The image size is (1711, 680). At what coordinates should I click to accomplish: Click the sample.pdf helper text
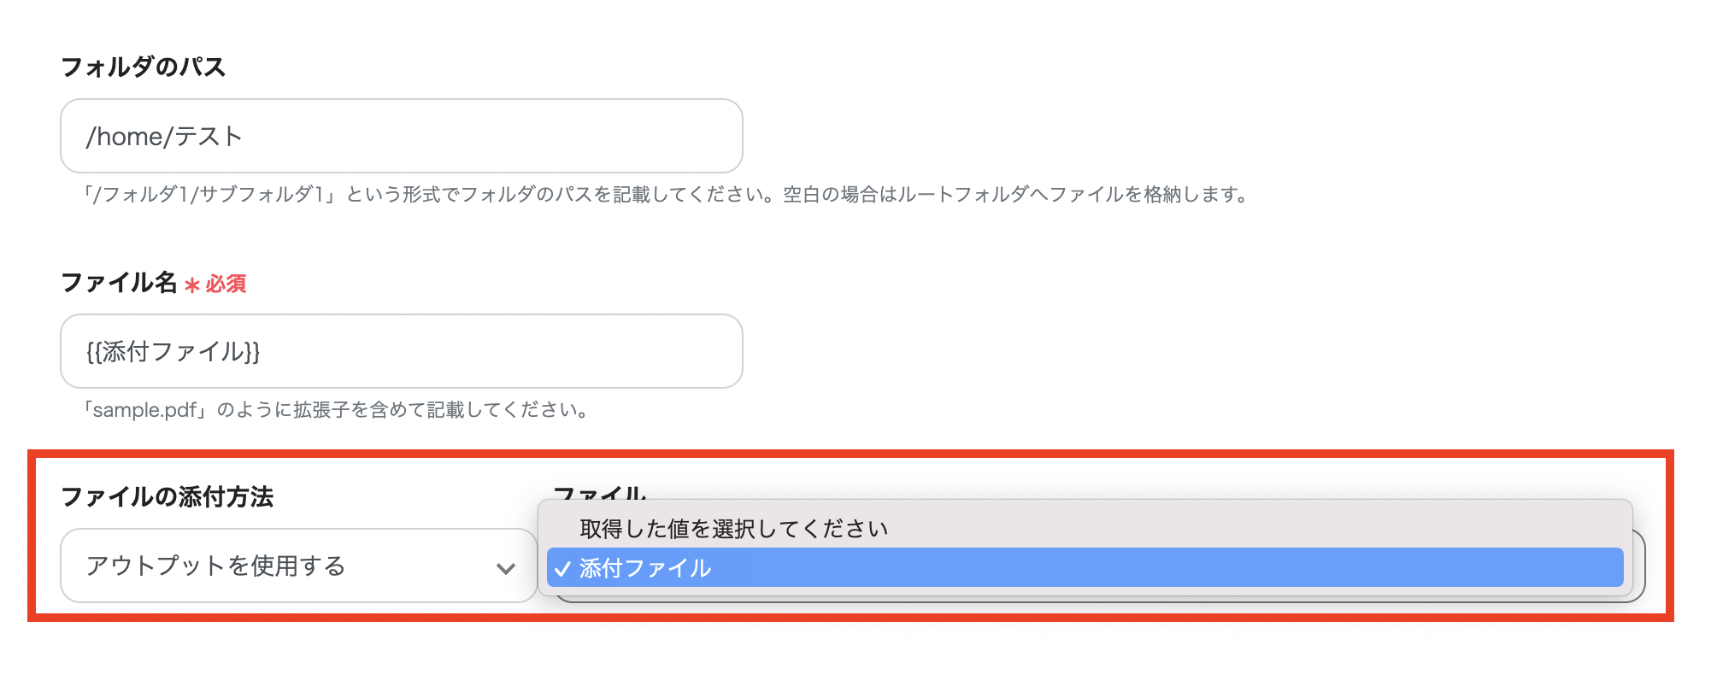(x=338, y=408)
